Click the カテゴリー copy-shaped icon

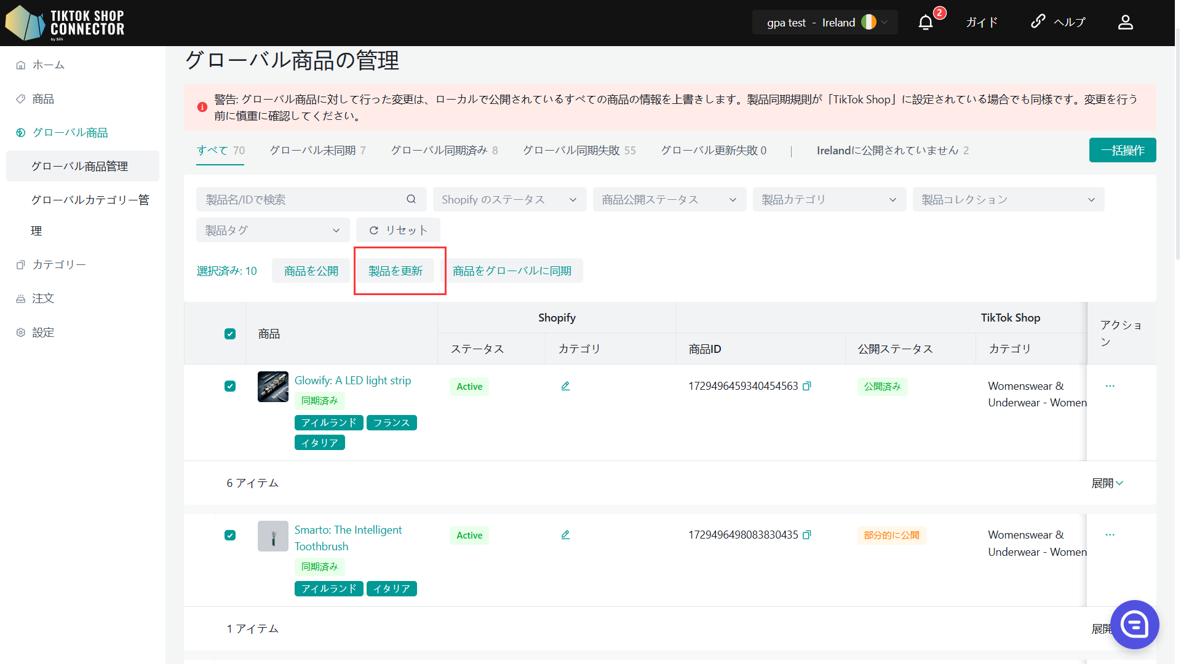pos(21,265)
